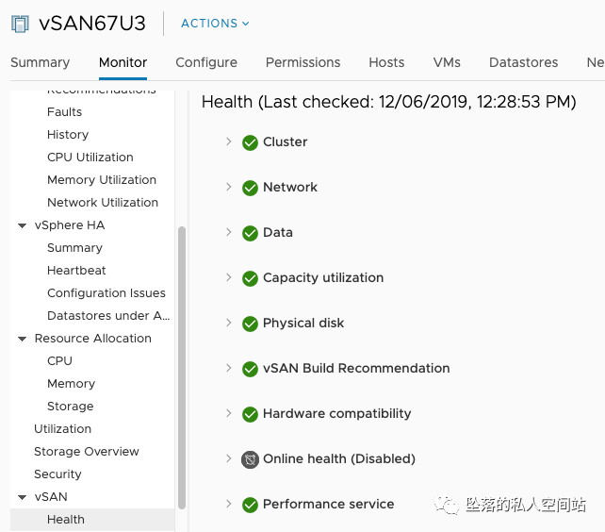Collapse the vSphere HA tree node
The image size is (605, 532).
pyautogui.click(x=23, y=225)
